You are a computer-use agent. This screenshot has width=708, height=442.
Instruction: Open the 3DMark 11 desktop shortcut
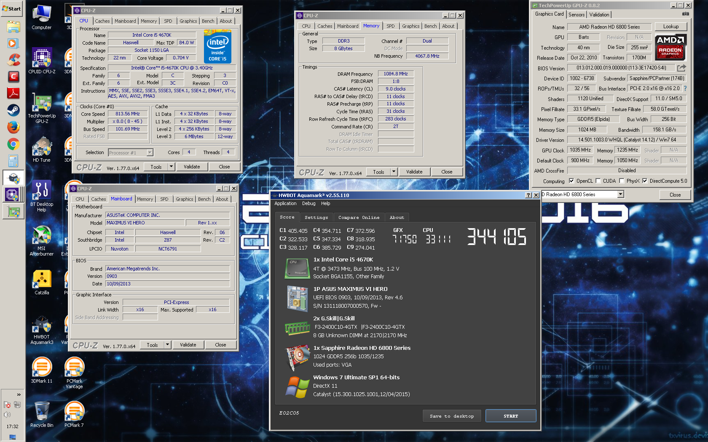(42, 370)
